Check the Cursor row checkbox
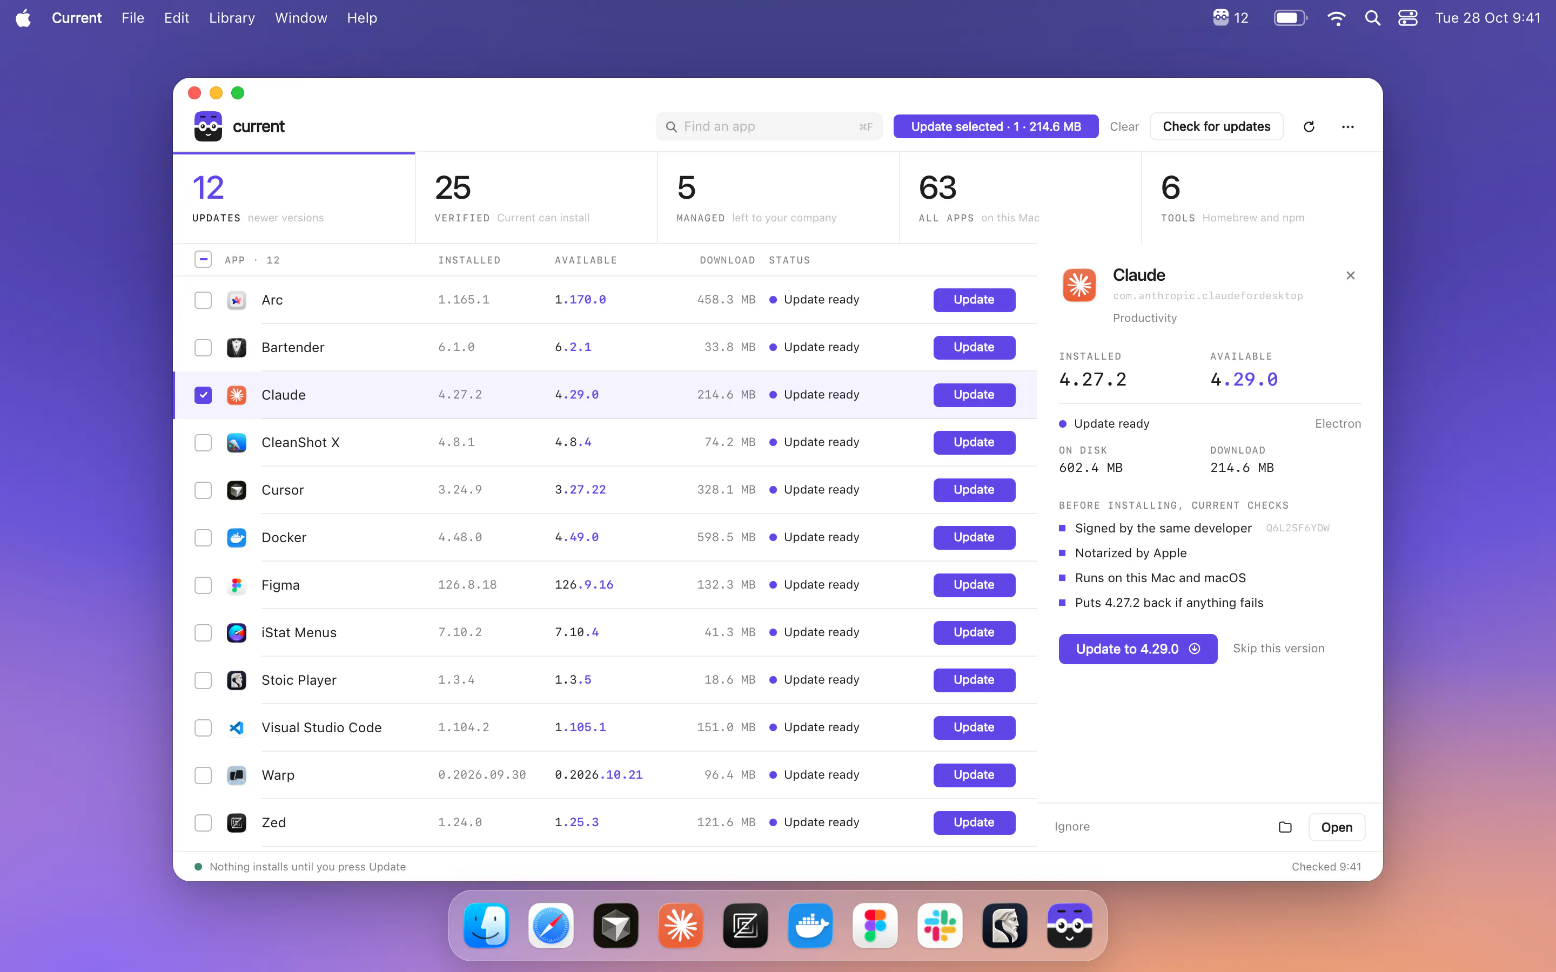This screenshot has height=972, width=1556. pos(203,490)
